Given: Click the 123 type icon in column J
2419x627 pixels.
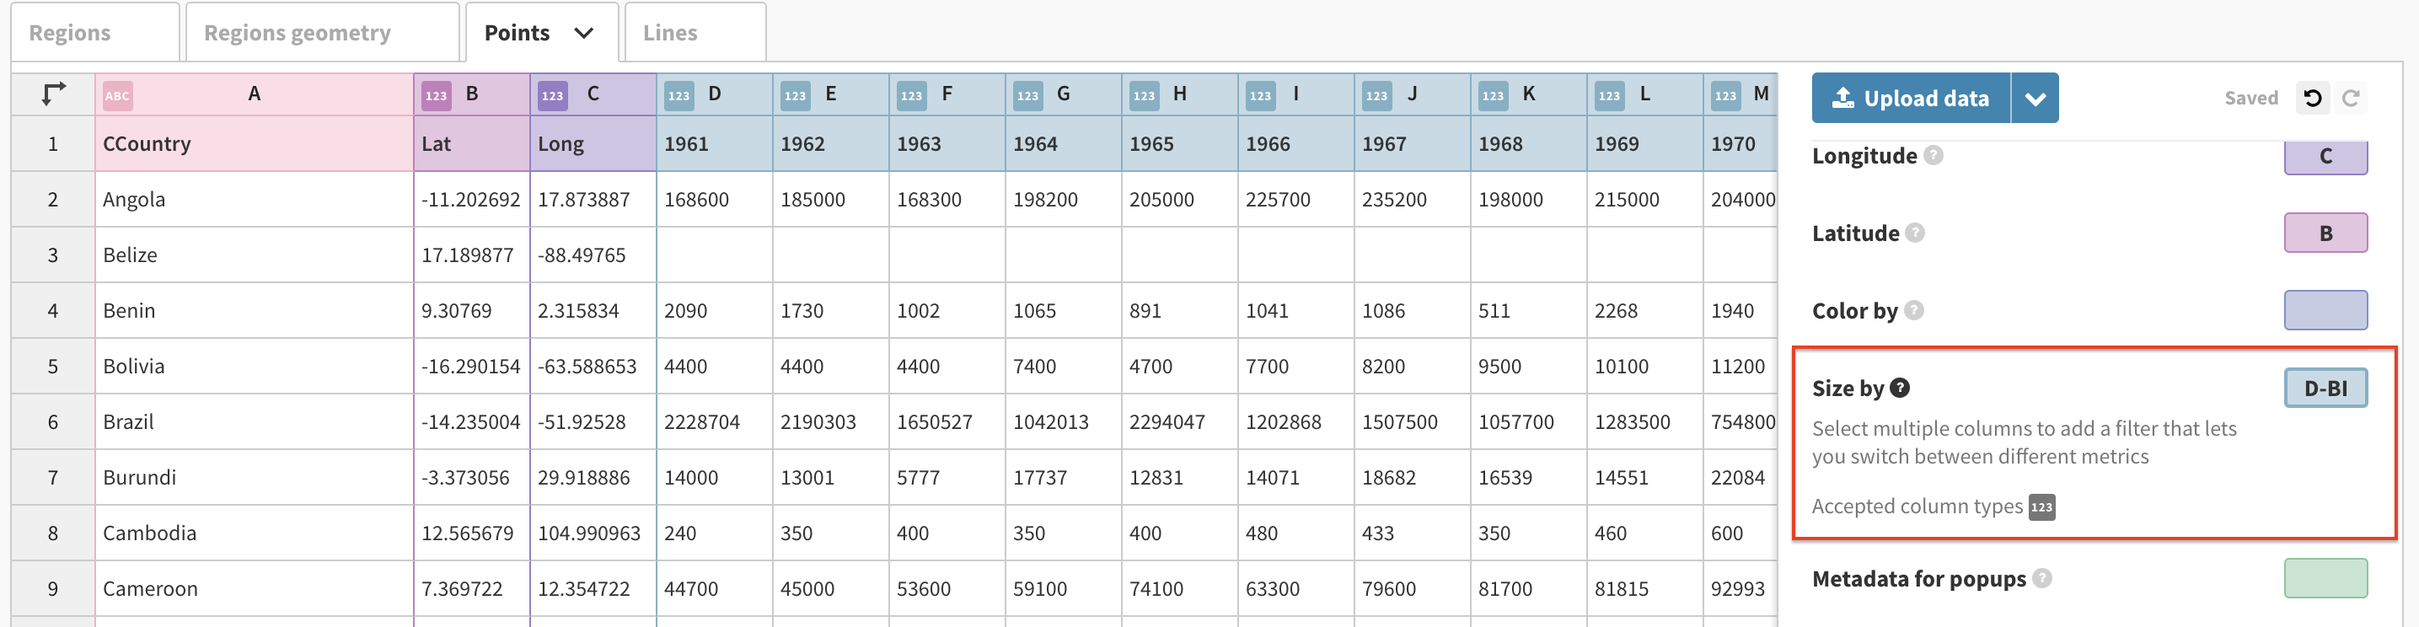Looking at the screenshot, I should tap(1376, 96).
